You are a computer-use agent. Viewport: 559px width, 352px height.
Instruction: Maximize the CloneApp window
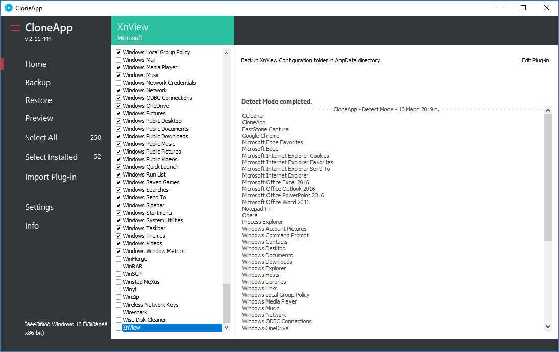[523, 8]
